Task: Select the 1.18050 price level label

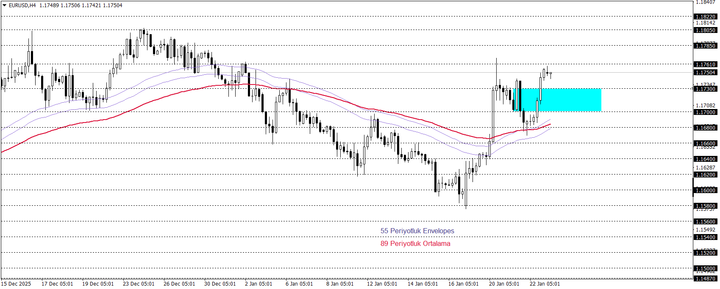Action: pos(705,30)
